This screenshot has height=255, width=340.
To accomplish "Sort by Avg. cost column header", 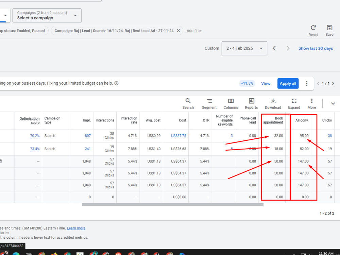I will click(153, 120).
